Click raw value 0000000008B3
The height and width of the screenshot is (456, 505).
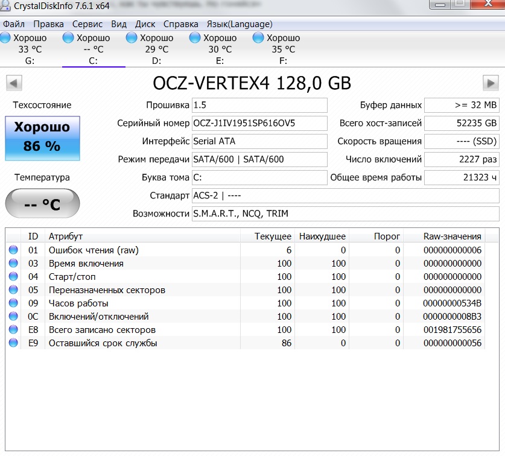point(452,317)
